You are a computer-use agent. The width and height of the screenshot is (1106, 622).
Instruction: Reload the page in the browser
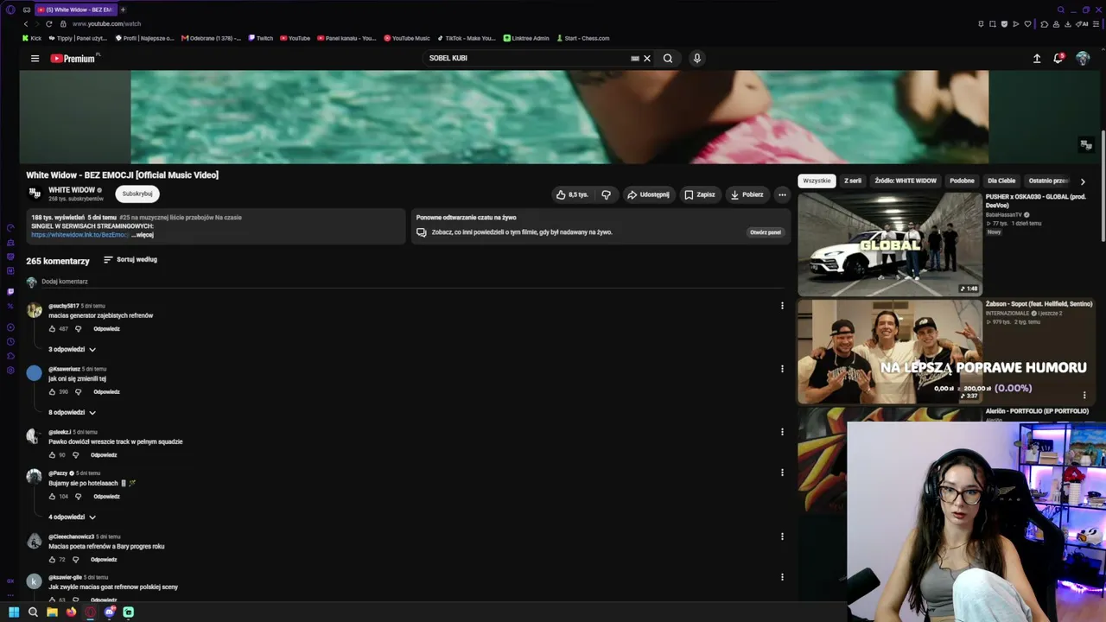(48, 24)
